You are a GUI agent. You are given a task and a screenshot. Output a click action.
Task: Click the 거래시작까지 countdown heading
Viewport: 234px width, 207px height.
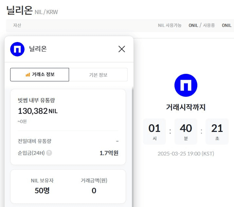pyautogui.click(x=186, y=107)
